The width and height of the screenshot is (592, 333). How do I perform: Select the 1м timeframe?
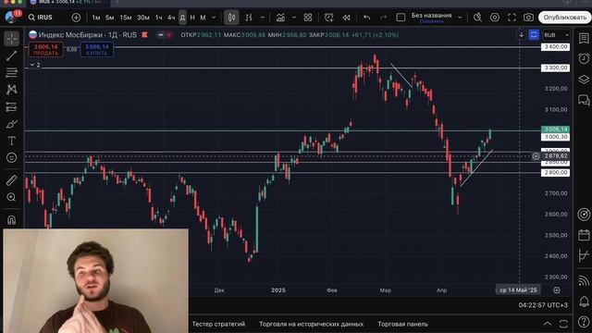[x=96, y=18]
